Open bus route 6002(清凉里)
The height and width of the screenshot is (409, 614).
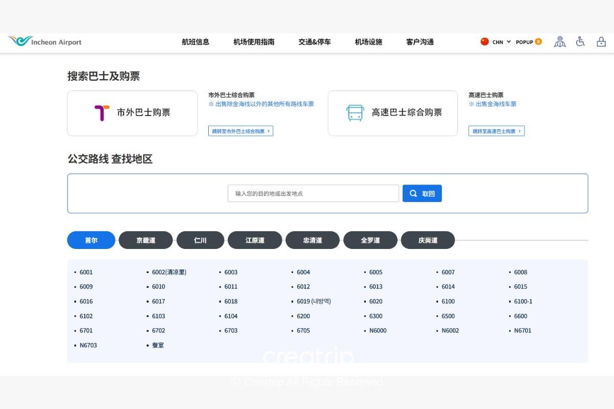click(x=169, y=272)
